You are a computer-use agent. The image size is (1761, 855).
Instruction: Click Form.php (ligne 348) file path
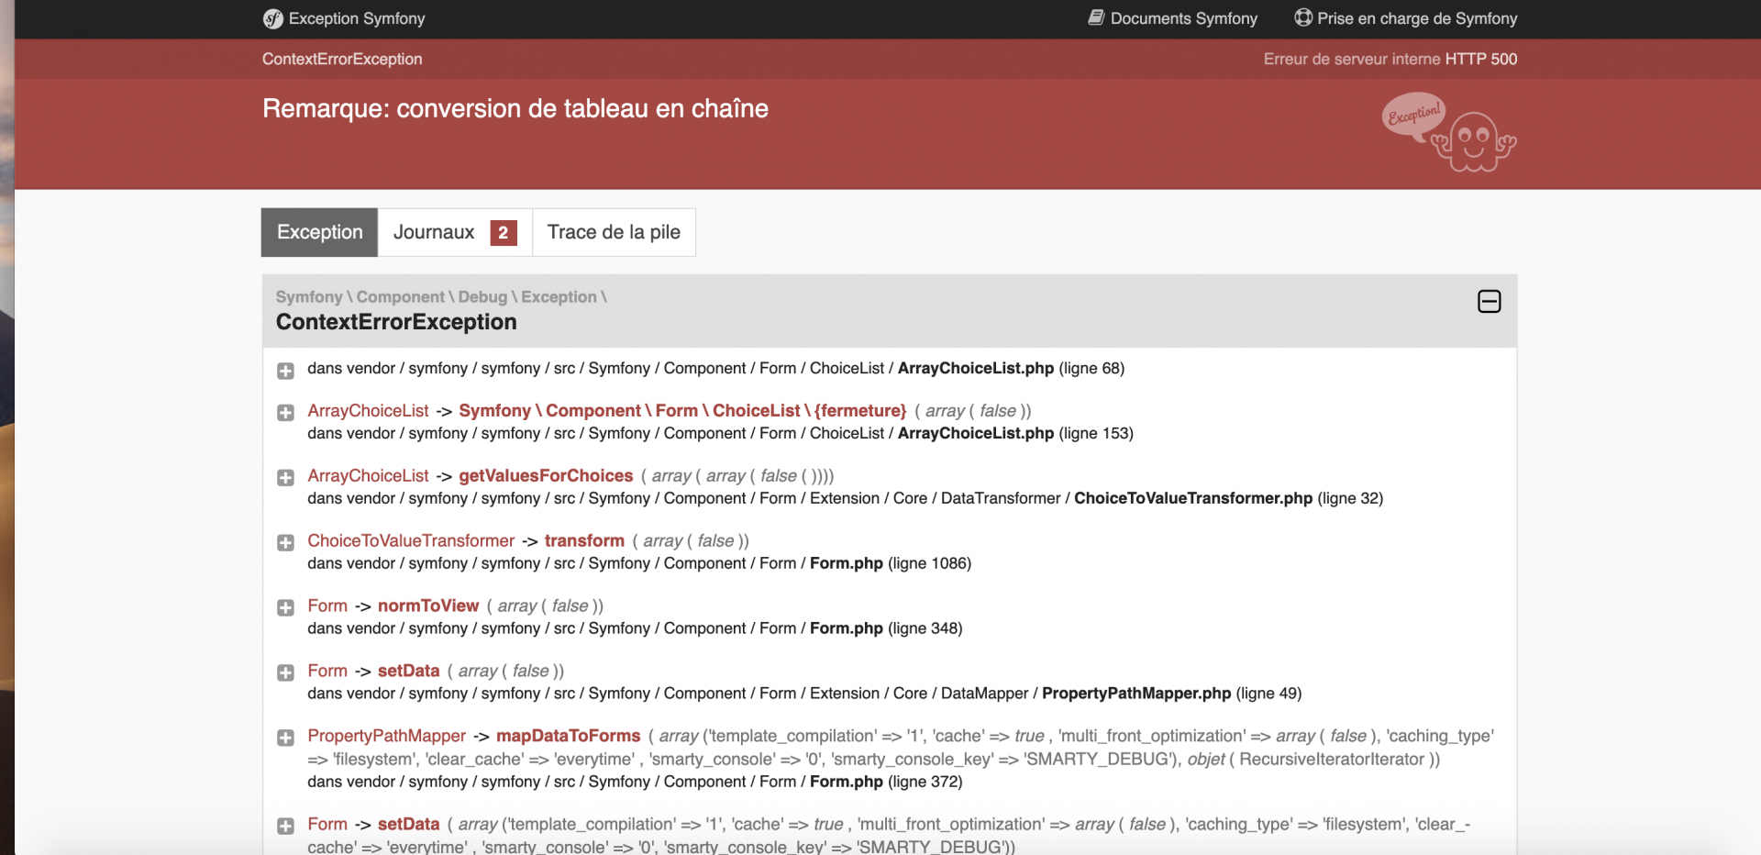635,628
